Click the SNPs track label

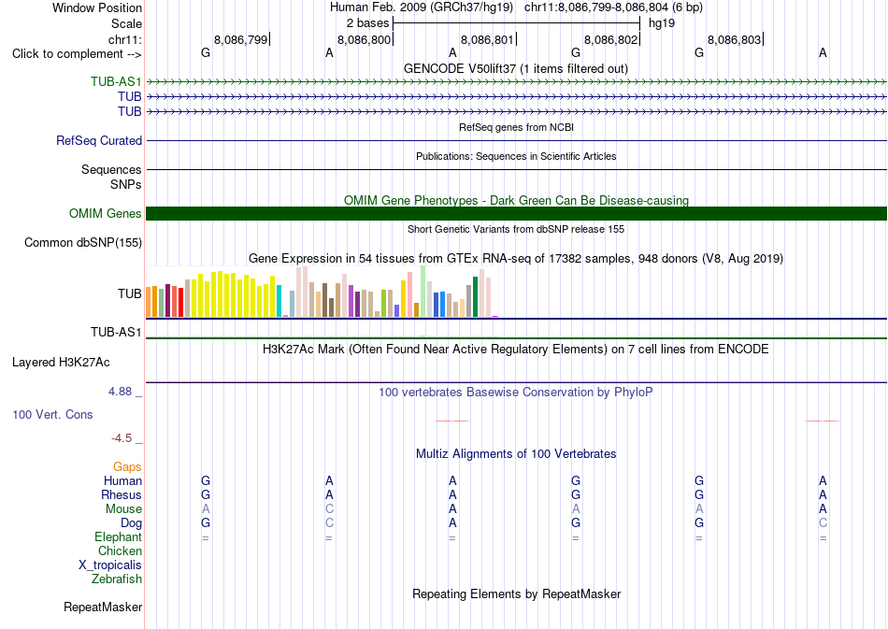pos(126,184)
